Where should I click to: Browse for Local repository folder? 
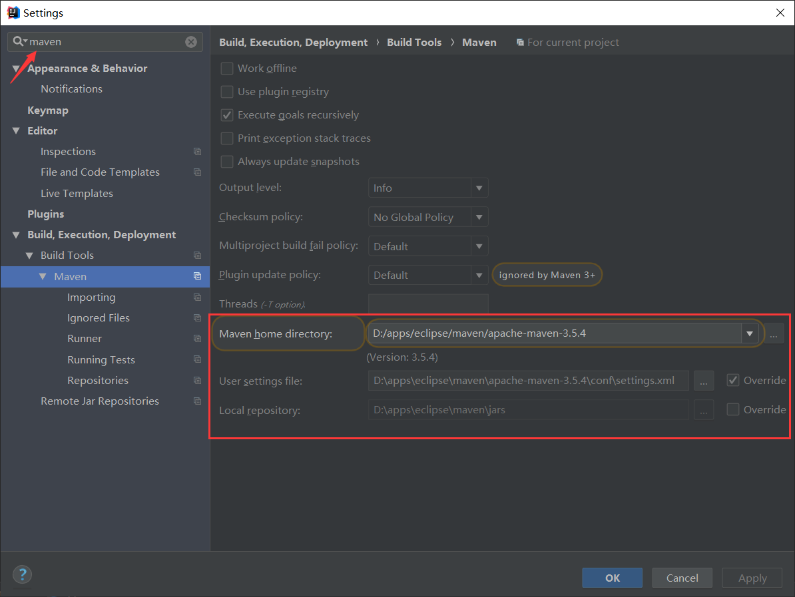pos(704,410)
